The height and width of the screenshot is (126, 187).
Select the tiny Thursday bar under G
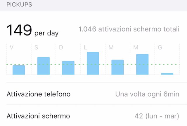click(x=167, y=74)
